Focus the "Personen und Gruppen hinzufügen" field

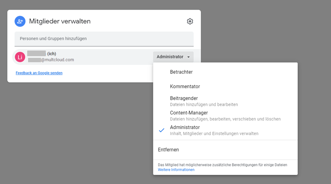104,38
